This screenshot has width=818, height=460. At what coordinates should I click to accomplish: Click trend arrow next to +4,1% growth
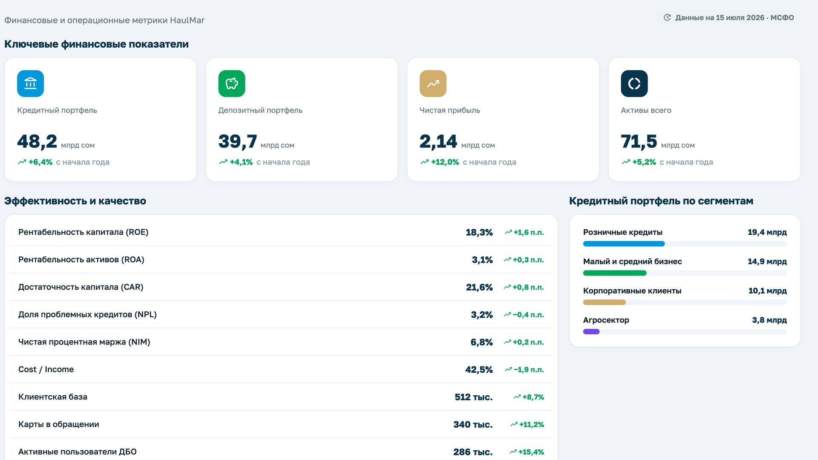(223, 162)
